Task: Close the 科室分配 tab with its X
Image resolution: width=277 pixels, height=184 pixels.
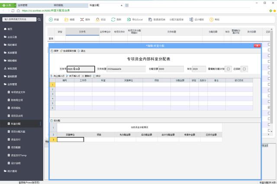Action: point(122,6)
